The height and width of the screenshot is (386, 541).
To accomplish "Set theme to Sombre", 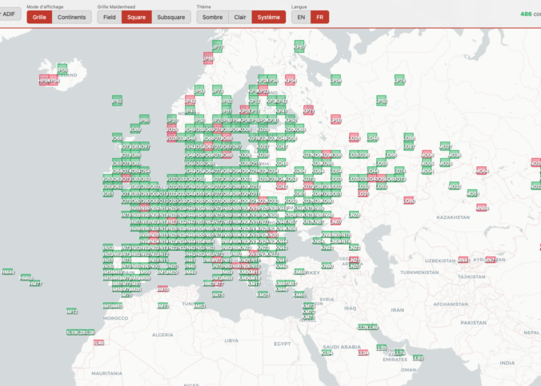I will tap(212, 17).
